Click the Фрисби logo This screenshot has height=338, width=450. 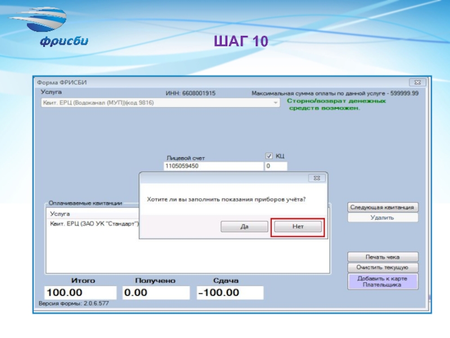(49, 26)
